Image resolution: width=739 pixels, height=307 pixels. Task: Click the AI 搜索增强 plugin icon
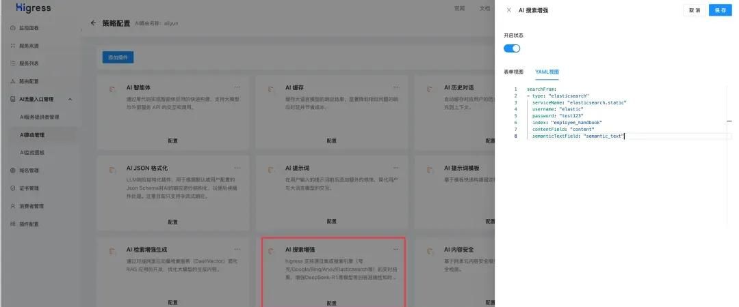pyautogui.click(x=271, y=251)
